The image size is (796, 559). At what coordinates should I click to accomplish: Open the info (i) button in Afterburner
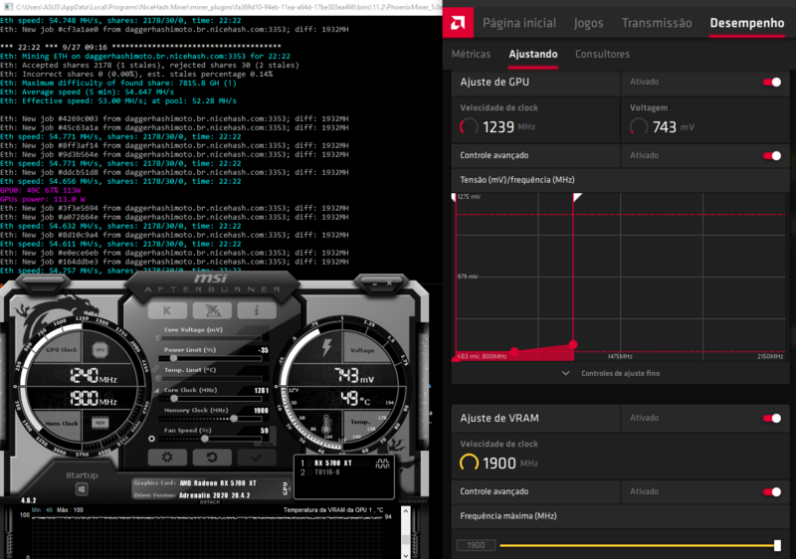coord(257,310)
